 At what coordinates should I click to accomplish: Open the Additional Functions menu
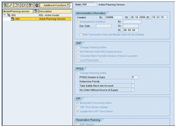point(56,5)
